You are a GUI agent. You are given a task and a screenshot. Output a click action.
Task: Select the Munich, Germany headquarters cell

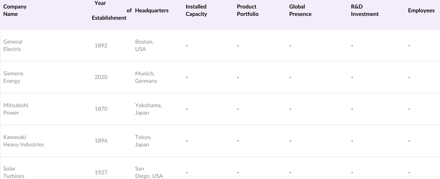(146, 77)
